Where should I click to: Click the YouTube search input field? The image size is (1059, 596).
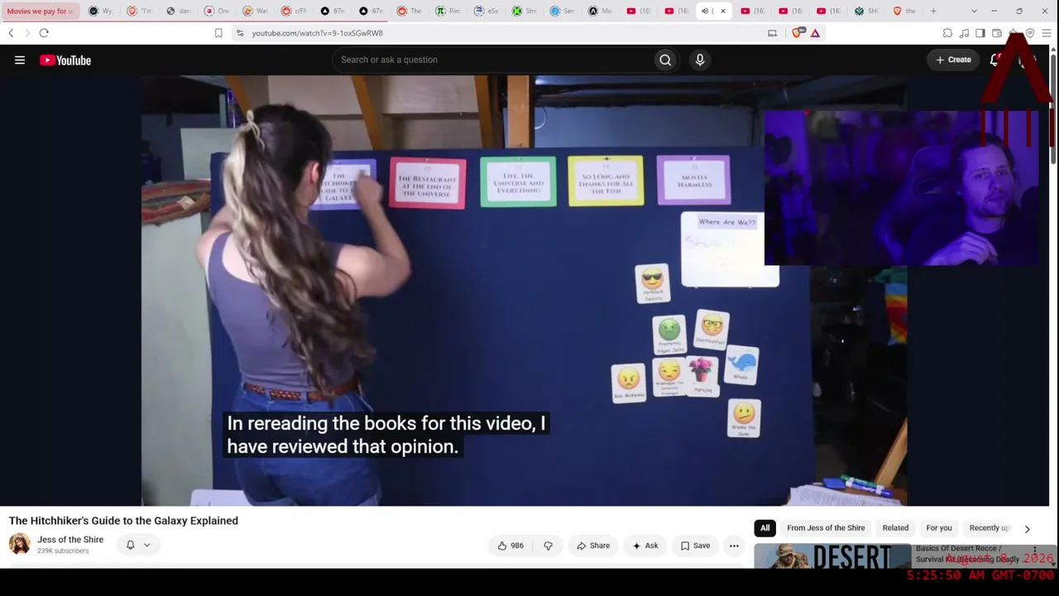[492, 60]
